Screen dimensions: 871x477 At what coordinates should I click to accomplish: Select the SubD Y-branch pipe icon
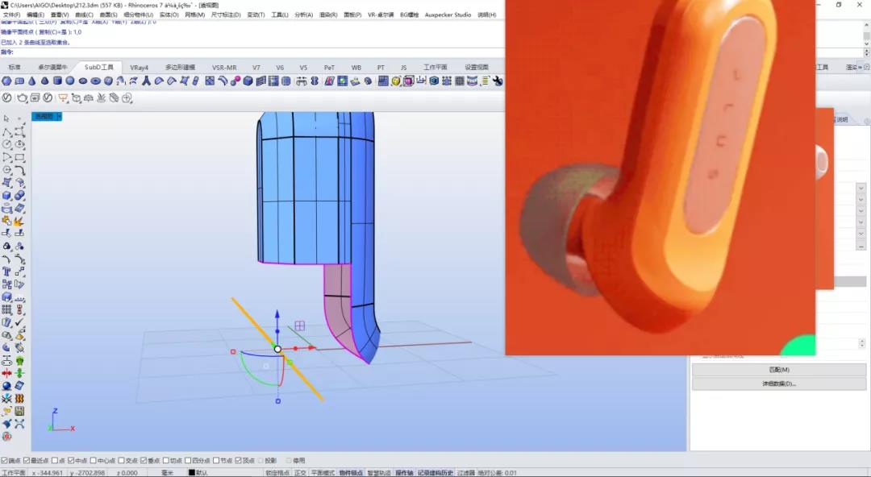click(146, 81)
